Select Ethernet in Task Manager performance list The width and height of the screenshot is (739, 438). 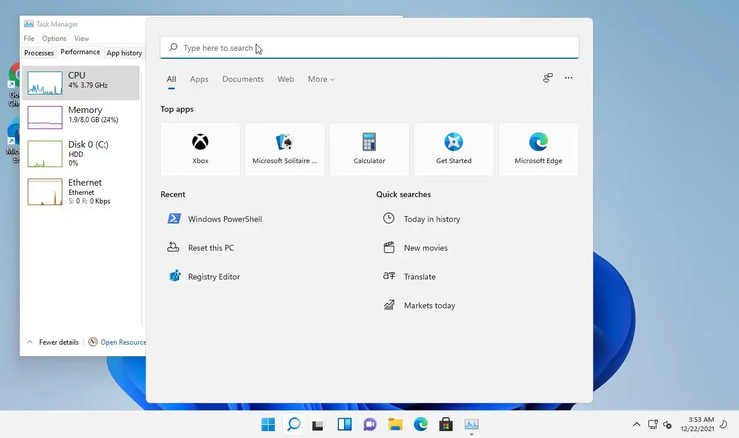[81, 192]
